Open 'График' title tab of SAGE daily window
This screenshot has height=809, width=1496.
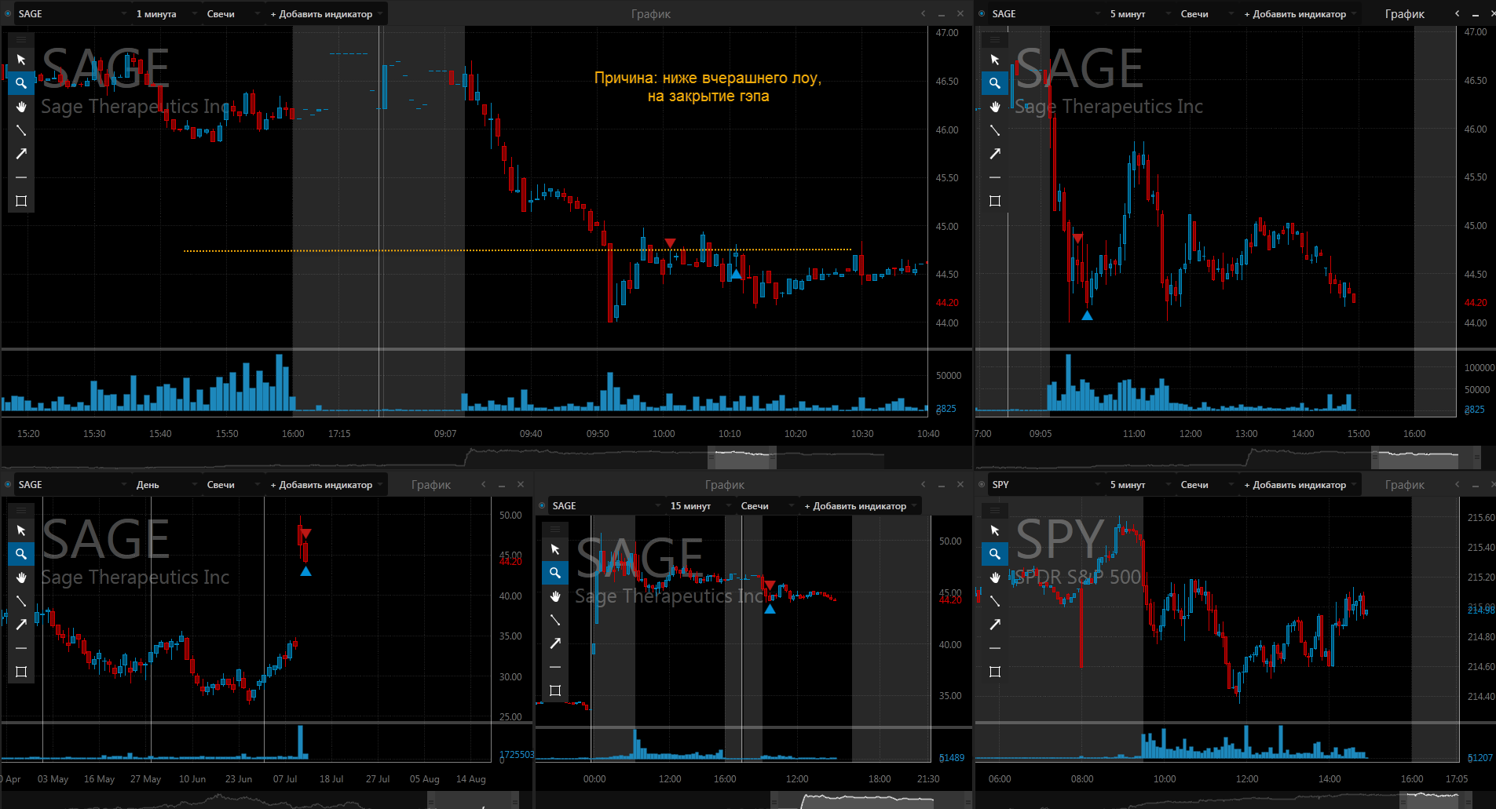pyautogui.click(x=431, y=485)
